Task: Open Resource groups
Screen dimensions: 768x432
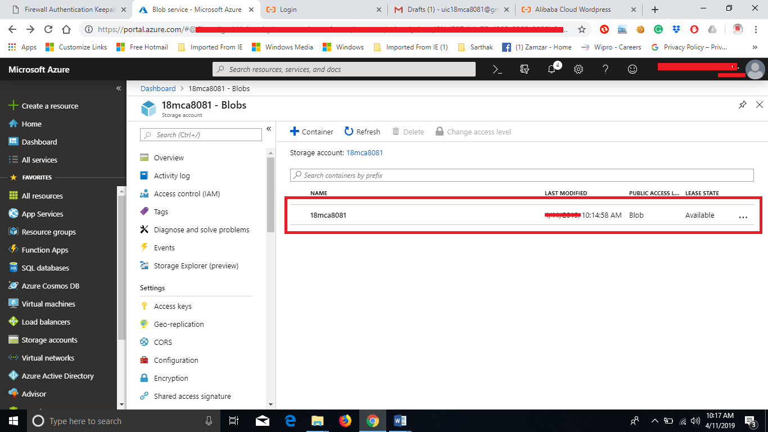Action: (x=42, y=232)
